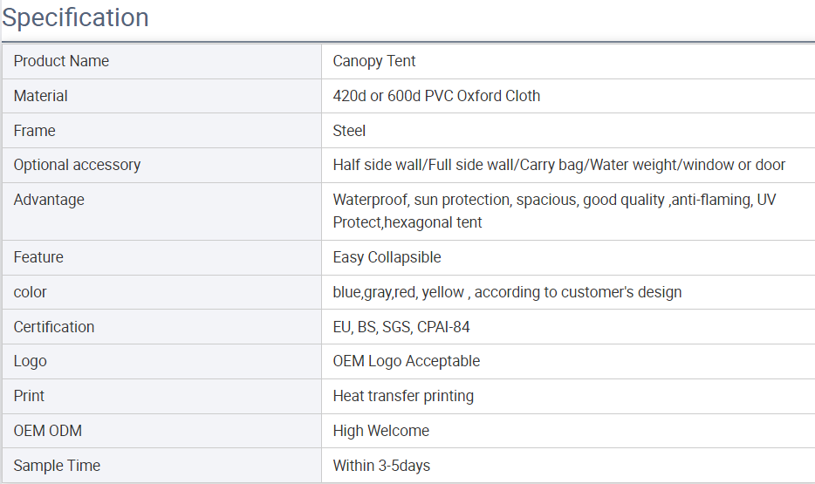Click the OEM Logo Acceptable text
The width and height of the screenshot is (815, 484).
pyautogui.click(x=406, y=361)
